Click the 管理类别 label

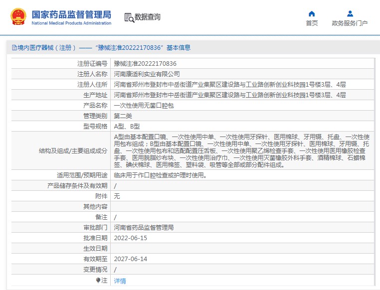point(95,116)
